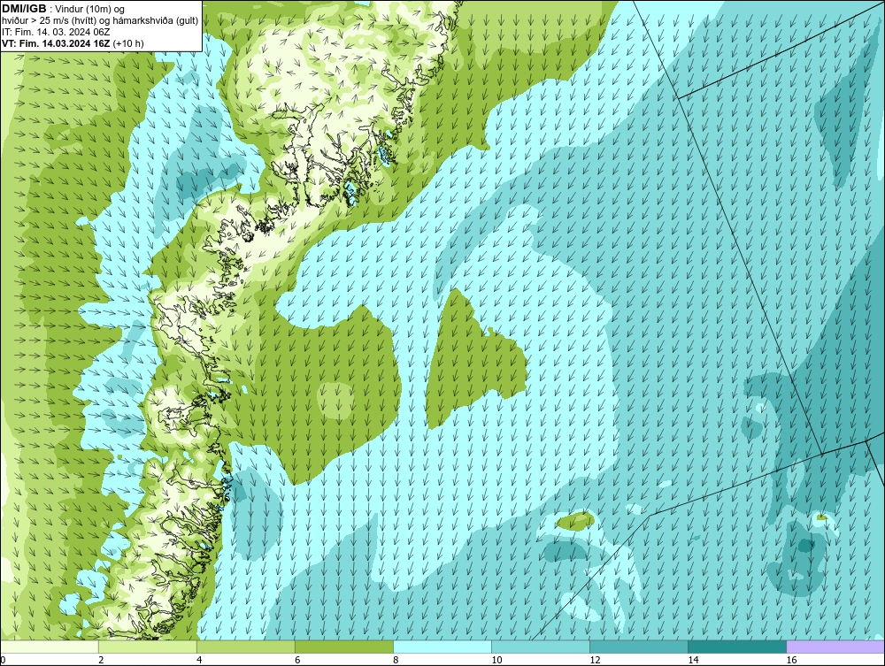
Task: Click the legend label '14'
Action: (x=693, y=660)
